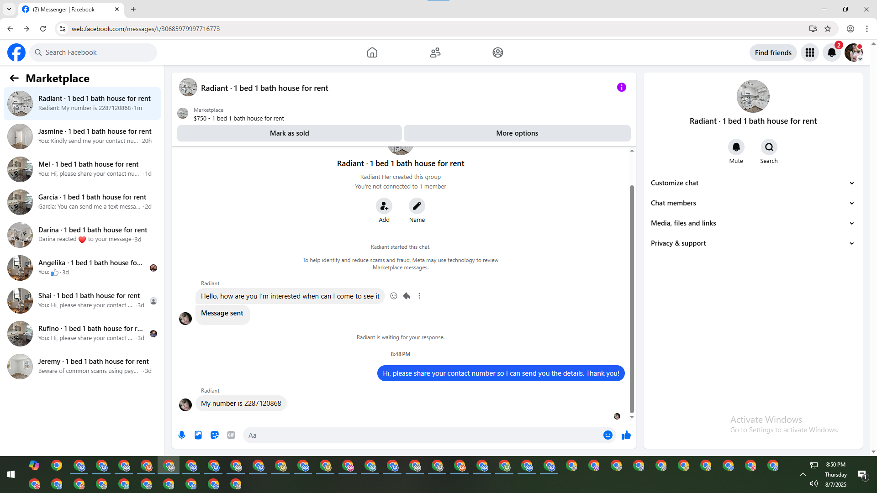Open the $750 Marketplace listing link
Image resolution: width=877 pixels, height=493 pixels.
point(238,118)
